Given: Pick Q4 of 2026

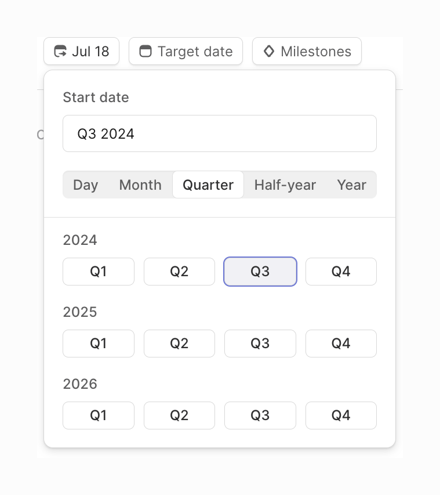Looking at the screenshot, I should [341, 415].
